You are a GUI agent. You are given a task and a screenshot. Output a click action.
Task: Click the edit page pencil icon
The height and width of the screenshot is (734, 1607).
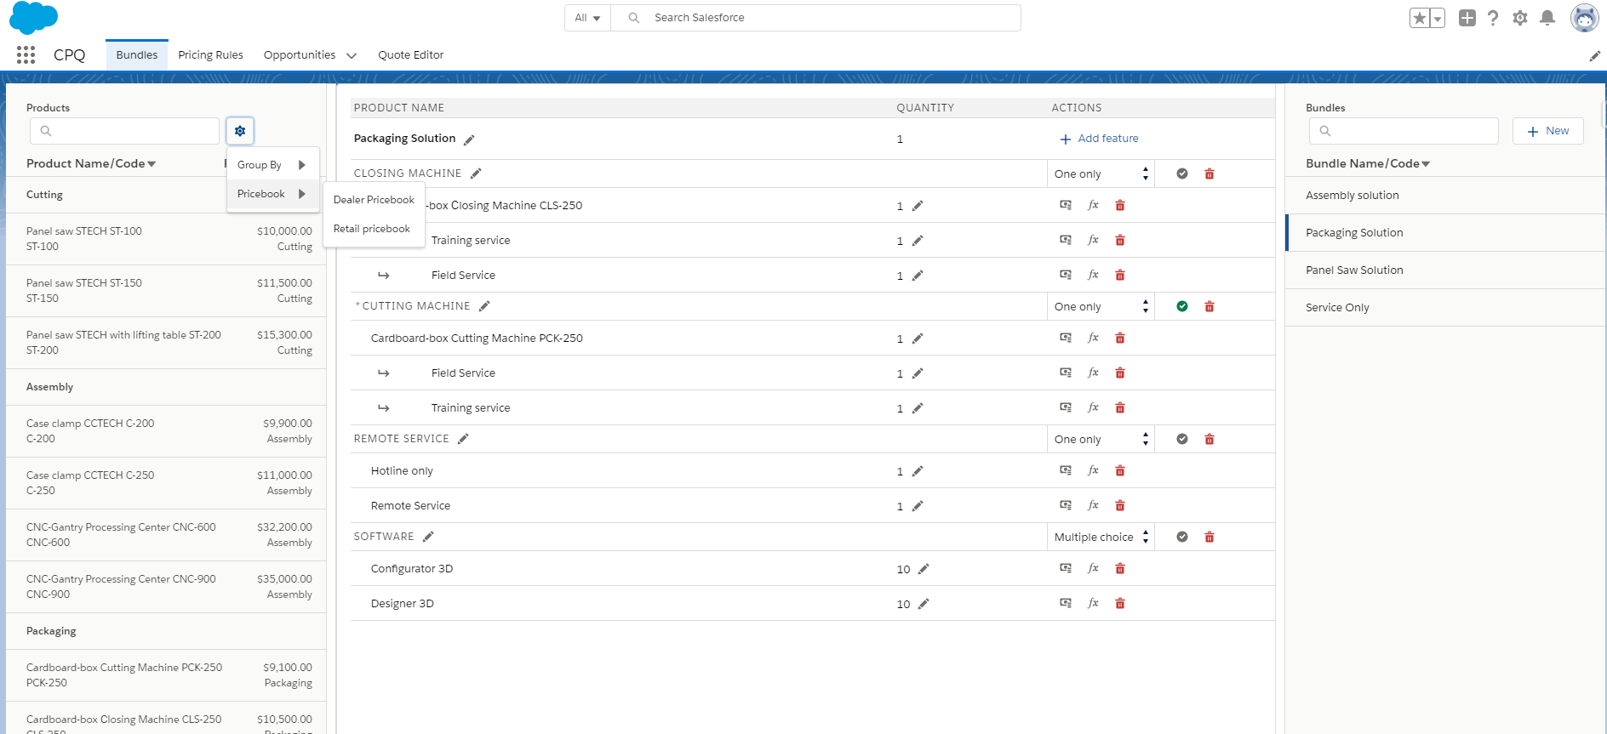point(1594,56)
